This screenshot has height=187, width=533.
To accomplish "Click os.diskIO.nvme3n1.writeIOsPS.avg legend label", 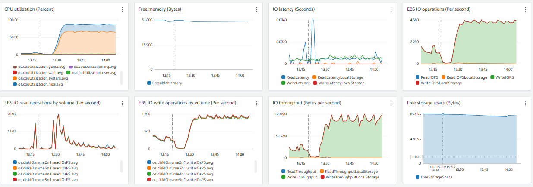I will pos(183,168).
